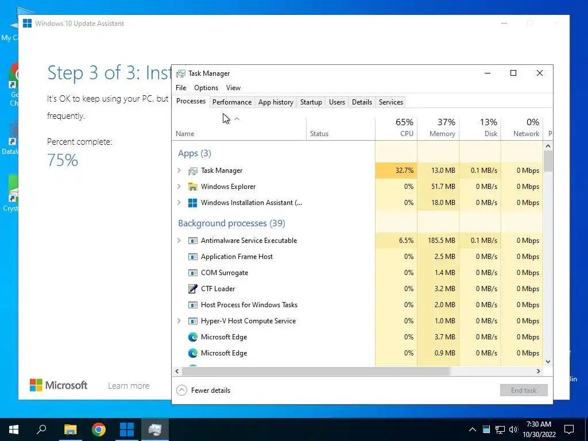Screen dimensions: 588x441
Task: Switch to the App history tab
Action: [276, 102]
